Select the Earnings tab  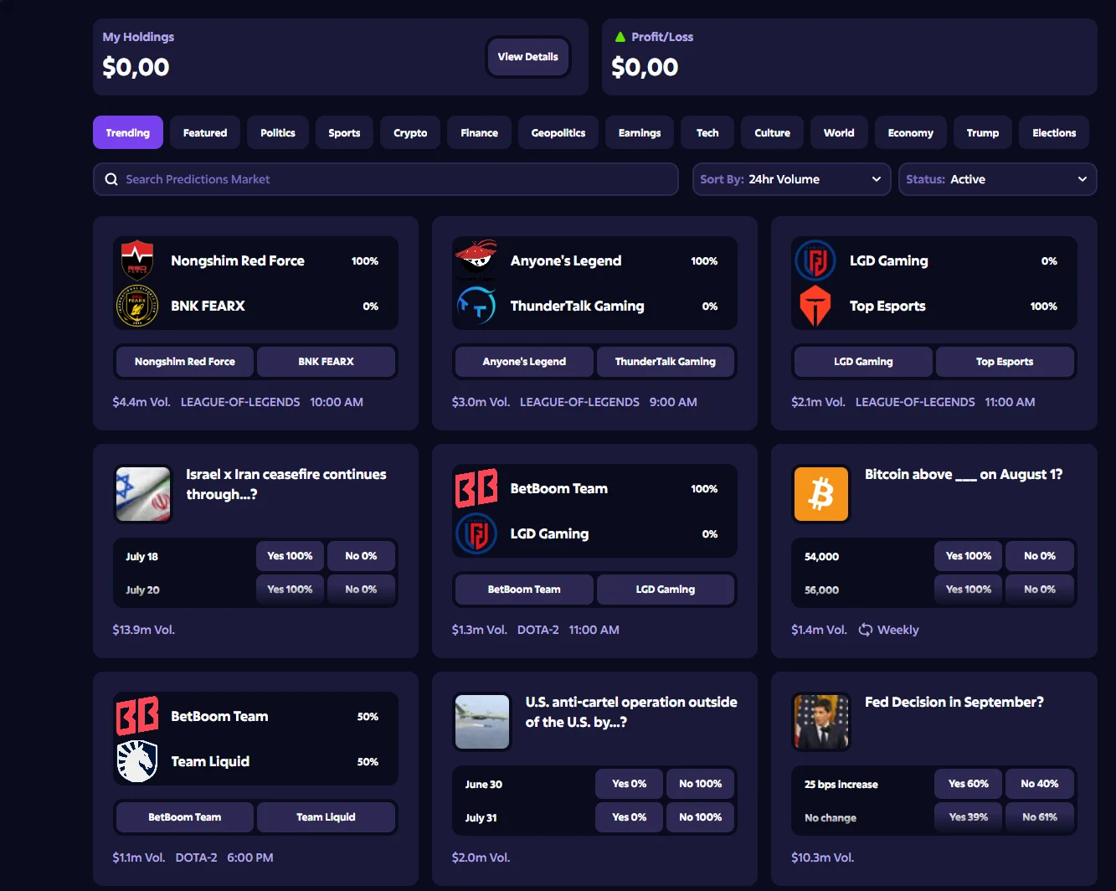tap(640, 132)
